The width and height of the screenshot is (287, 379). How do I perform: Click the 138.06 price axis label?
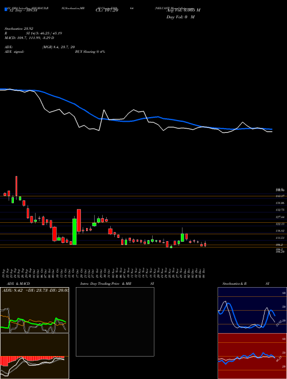[281, 203]
